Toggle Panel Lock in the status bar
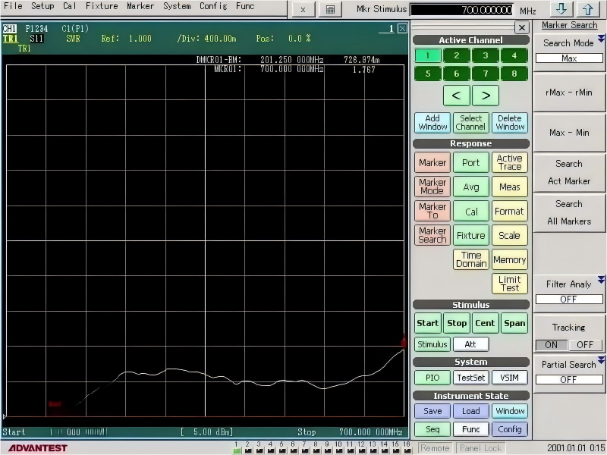The width and height of the screenshot is (607, 455). 480,447
